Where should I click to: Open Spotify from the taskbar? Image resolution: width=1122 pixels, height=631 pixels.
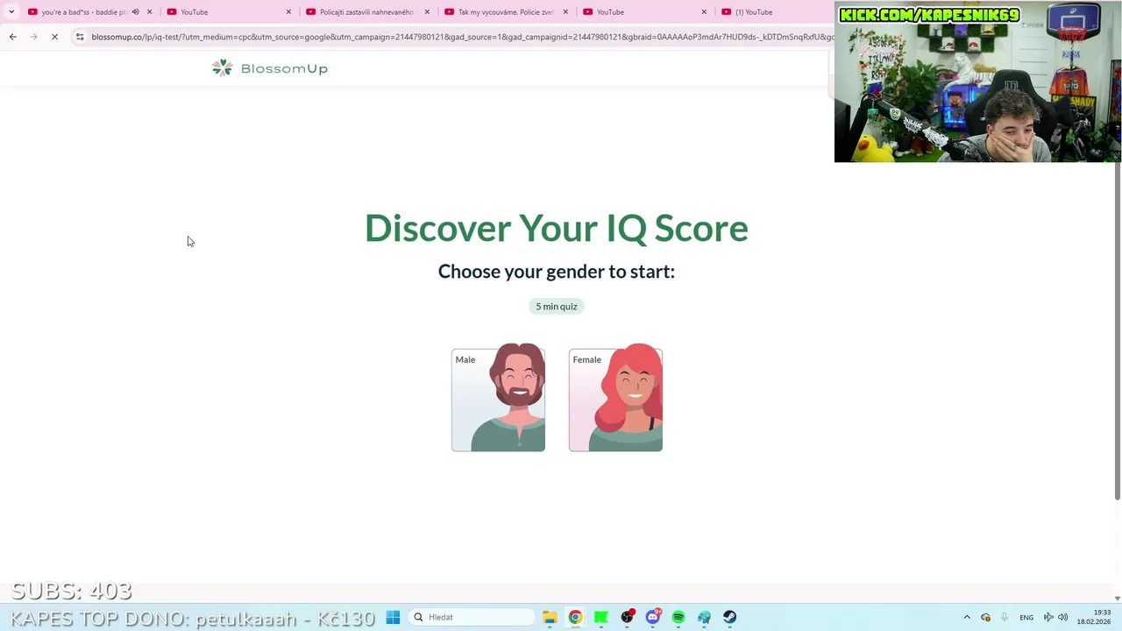(678, 617)
